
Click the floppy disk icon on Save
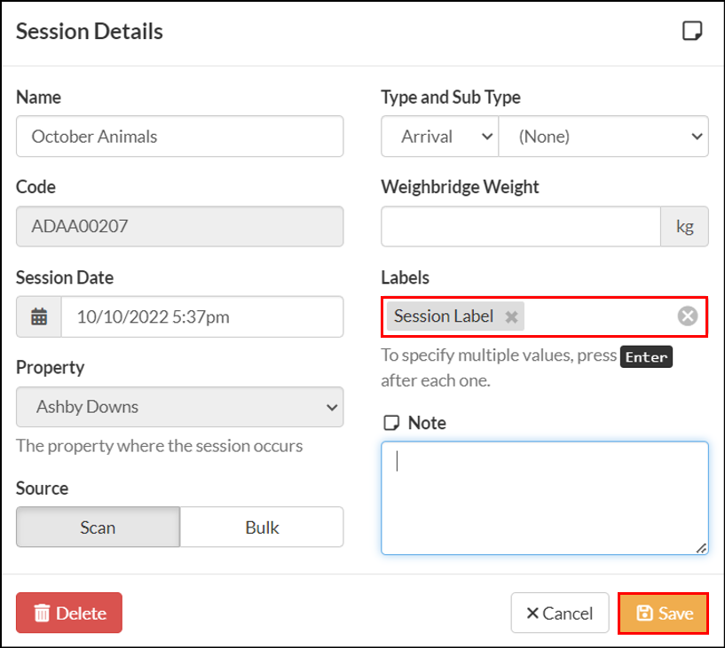pyautogui.click(x=644, y=613)
